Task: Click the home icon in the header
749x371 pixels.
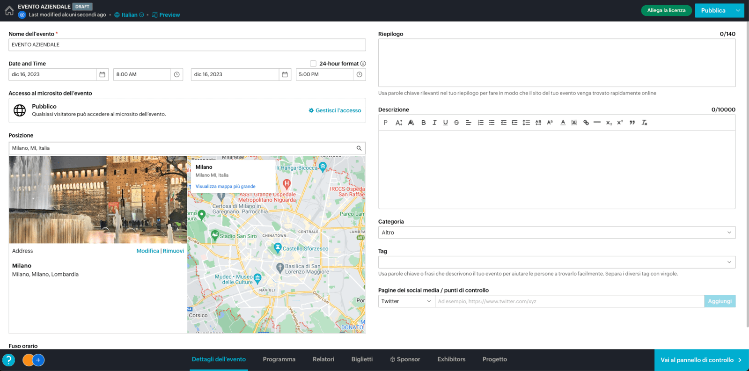Action: click(x=9, y=11)
